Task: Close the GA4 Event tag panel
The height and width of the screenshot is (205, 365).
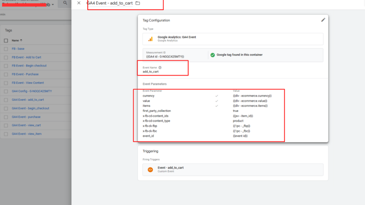Action: pyautogui.click(x=79, y=3)
